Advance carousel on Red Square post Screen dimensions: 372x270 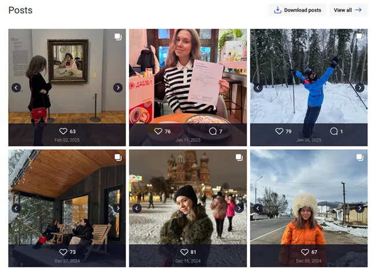pos(239,208)
